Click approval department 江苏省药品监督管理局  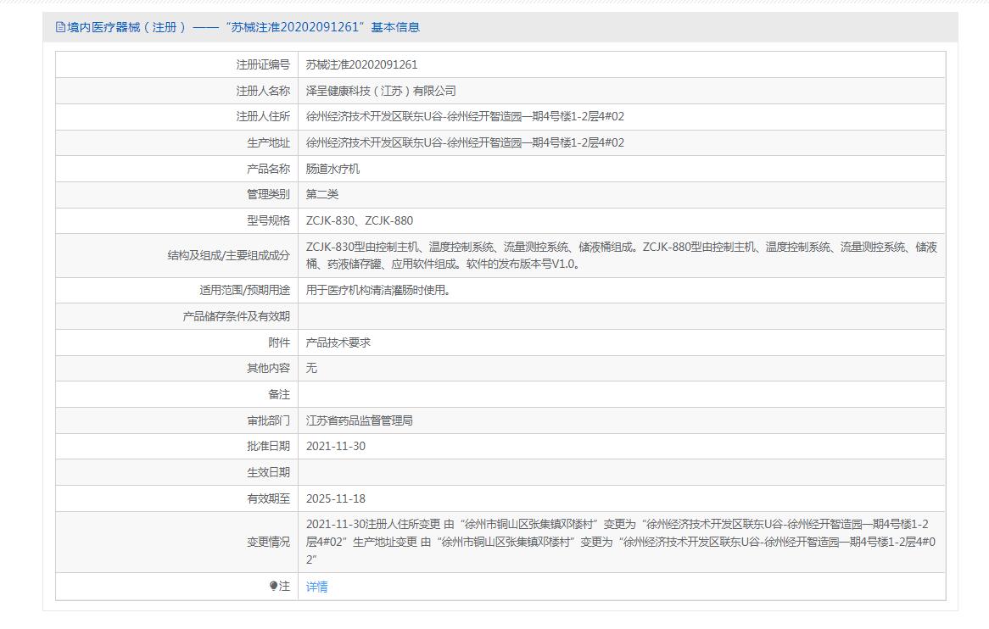pos(359,420)
